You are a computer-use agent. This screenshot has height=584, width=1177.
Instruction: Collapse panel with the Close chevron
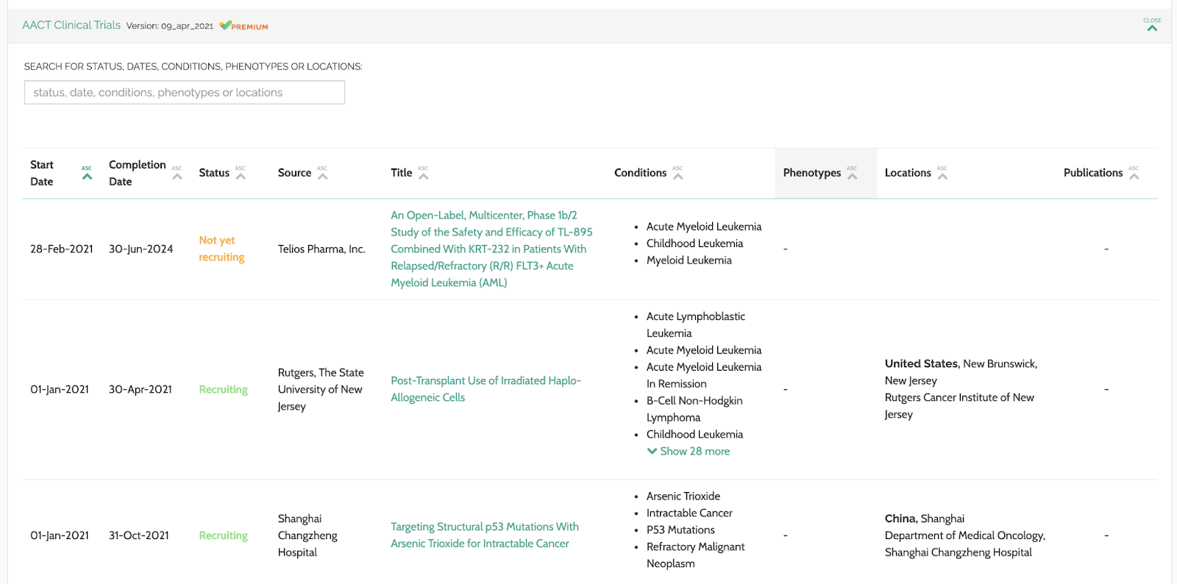[x=1152, y=26]
